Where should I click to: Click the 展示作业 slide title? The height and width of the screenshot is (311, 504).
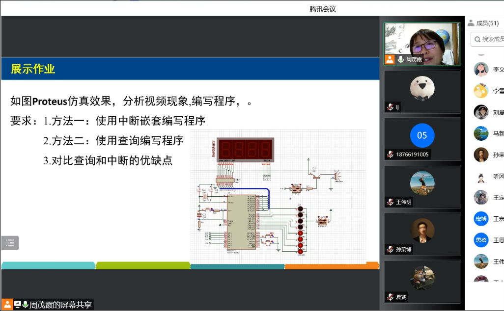point(33,69)
